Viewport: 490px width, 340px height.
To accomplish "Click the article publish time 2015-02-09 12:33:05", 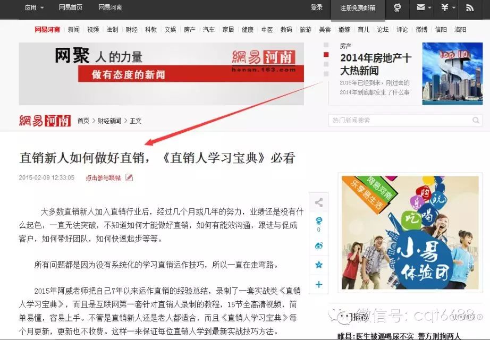I will [47, 178].
